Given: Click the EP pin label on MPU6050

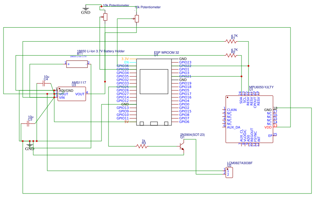Looking at the screenshot, I should click(270, 136).
